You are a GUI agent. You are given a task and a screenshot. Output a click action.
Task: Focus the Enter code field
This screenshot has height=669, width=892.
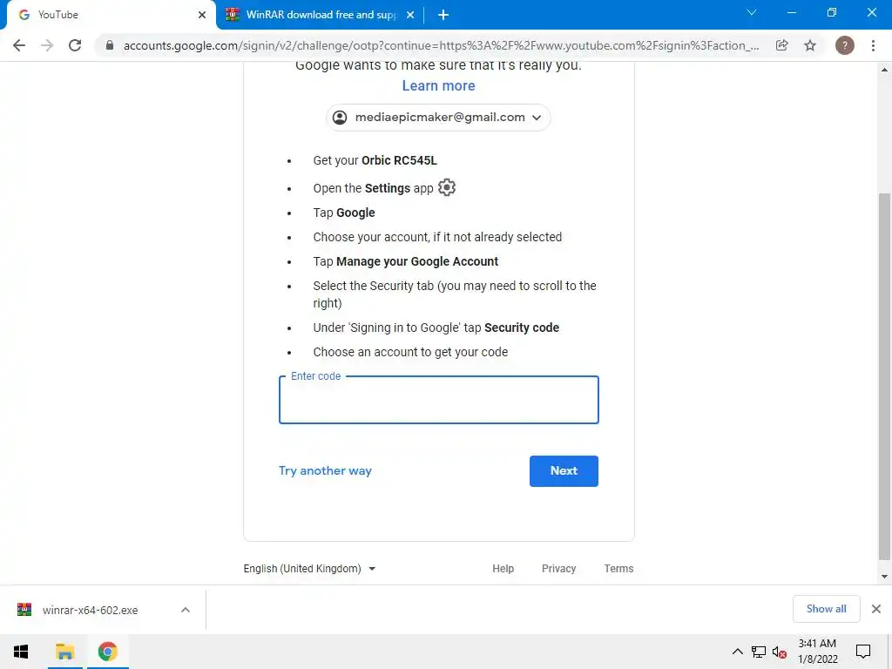(439, 400)
